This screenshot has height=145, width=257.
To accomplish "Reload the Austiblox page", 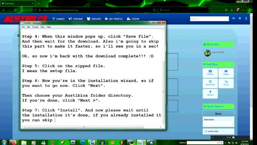I will click(x=15, y=10).
